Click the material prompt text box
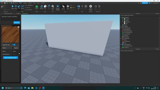Screen dimensions: 160x90 pyautogui.click(x=10, y=18)
